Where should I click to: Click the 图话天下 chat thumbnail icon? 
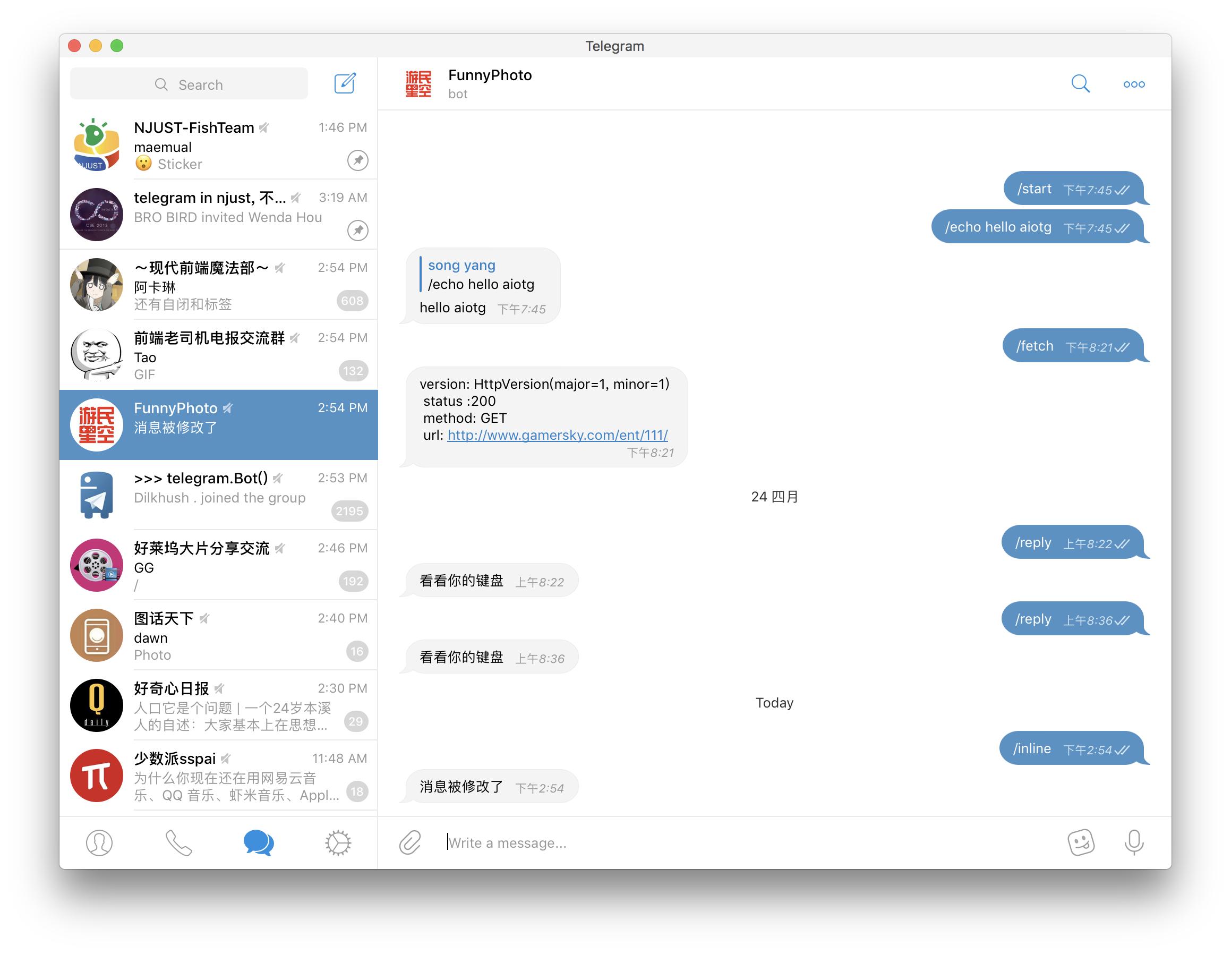(x=97, y=636)
